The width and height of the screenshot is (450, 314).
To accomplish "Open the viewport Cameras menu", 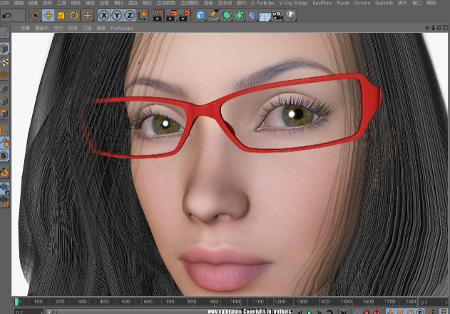I will pyautogui.click(x=42, y=28).
